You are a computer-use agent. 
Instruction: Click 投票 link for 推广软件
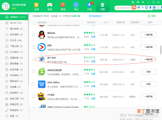point(93,61)
